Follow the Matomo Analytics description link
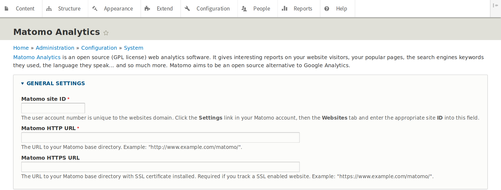Screen dimensions: 501x190 pyautogui.click(x=37, y=57)
